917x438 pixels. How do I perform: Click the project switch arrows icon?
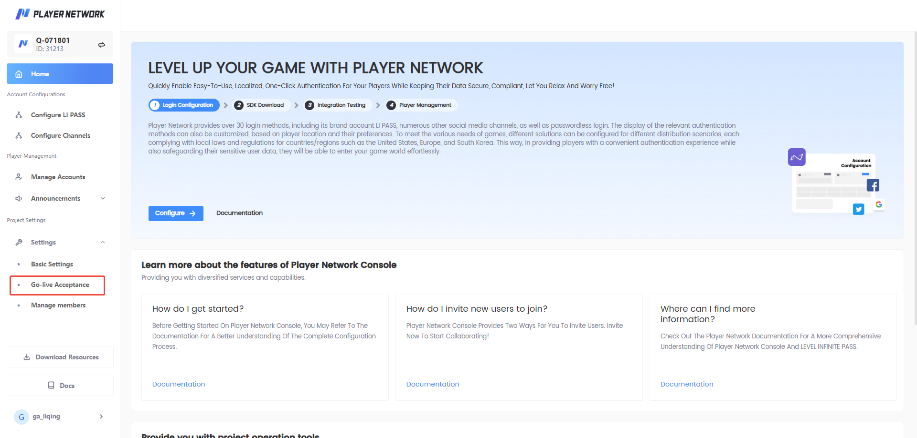[101, 45]
